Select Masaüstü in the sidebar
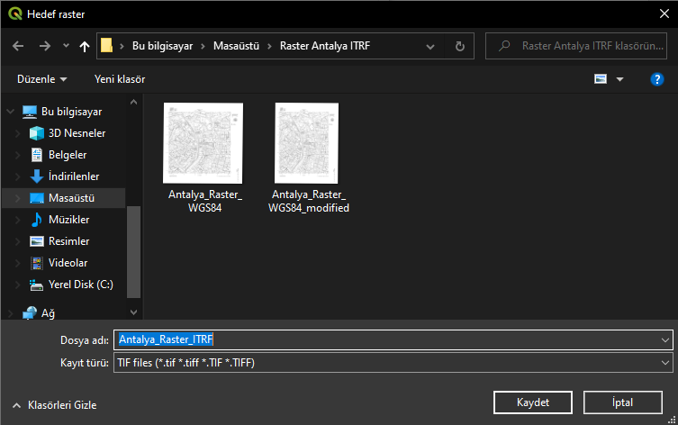Screen dimensions: 678x425 [x=71, y=198]
